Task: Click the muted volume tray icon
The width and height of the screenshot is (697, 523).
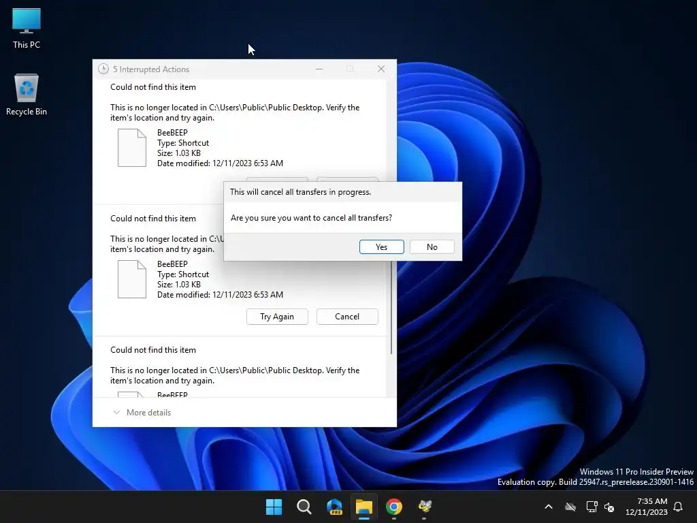Action: (x=609, y=507)
